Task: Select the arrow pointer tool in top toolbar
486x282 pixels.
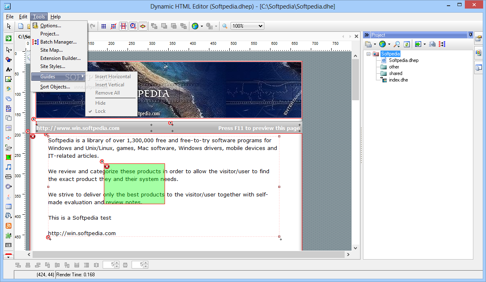Action: (9, 26)
